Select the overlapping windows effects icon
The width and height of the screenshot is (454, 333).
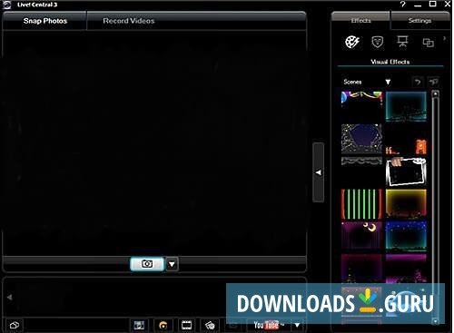(x=428, y=43)
